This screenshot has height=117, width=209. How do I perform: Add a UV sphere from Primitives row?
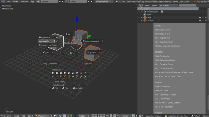click(65, 73)
